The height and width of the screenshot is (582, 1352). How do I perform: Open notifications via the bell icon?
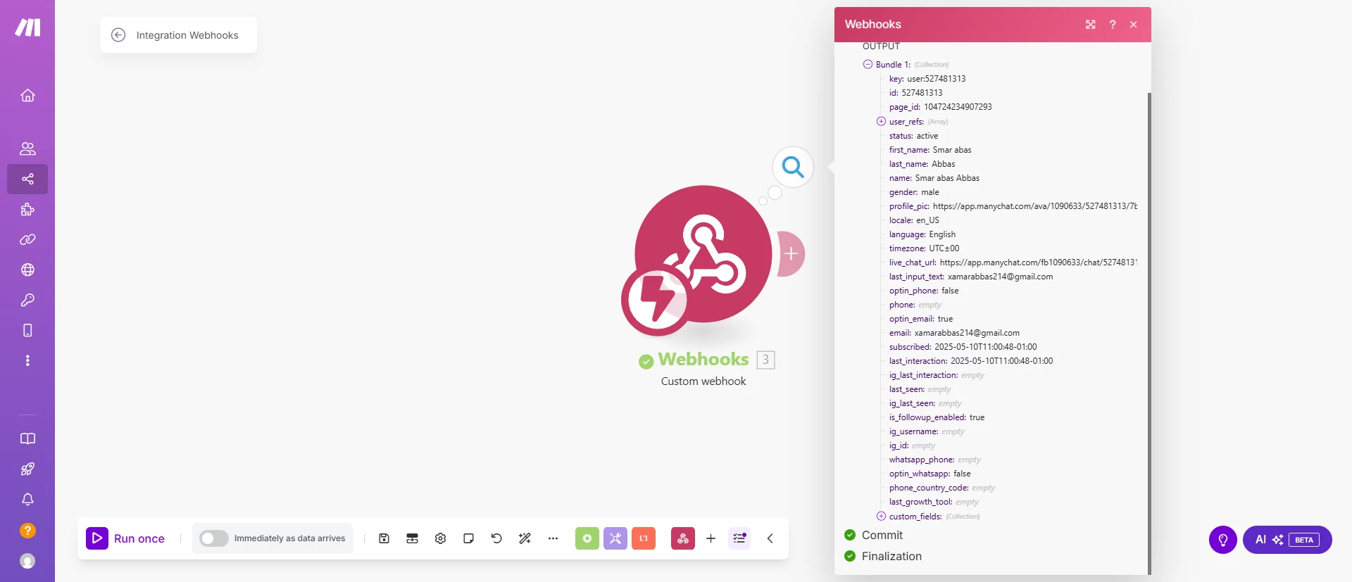click(x=27, y=499)
